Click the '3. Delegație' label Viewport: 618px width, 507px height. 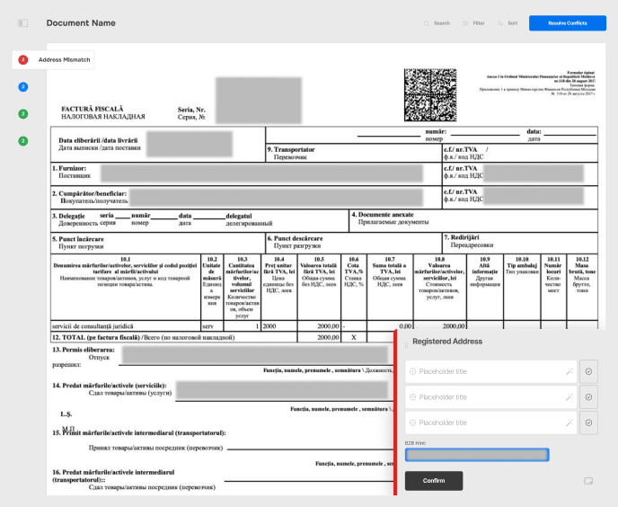(68, 217)
